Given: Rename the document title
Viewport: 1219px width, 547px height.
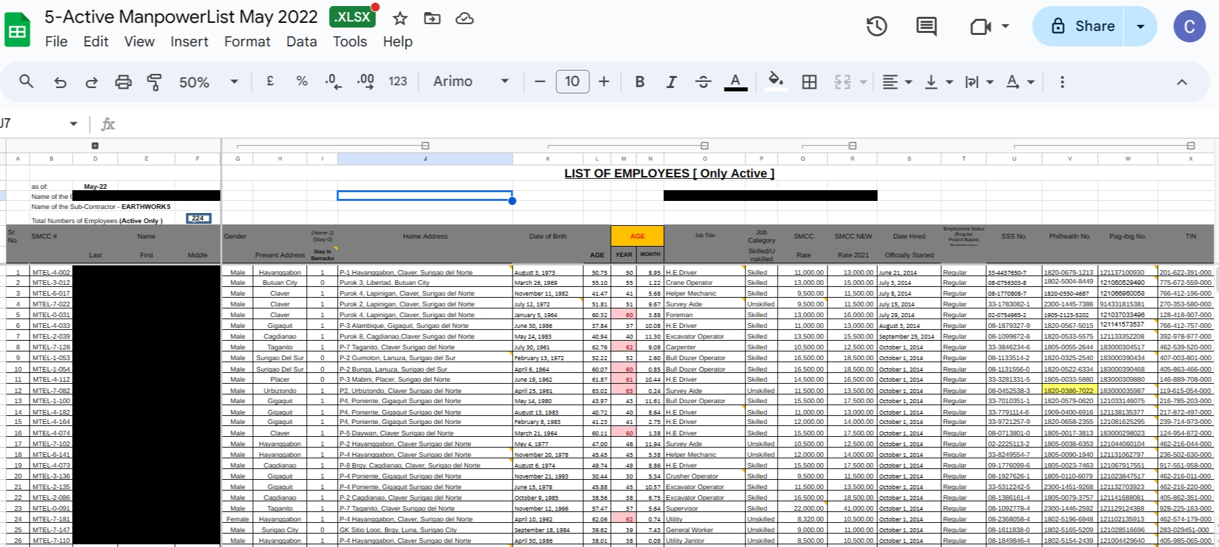Looking at the screenshot, I should [181, 17].
